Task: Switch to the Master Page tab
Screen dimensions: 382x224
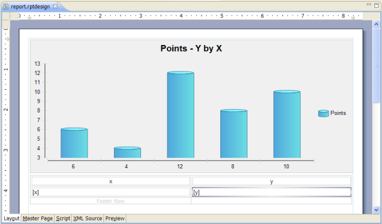Action: (x=38, y=218)
